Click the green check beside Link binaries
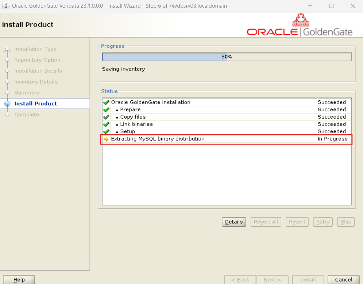The height and width of the screenshot is (284, 363). (106, 124)
